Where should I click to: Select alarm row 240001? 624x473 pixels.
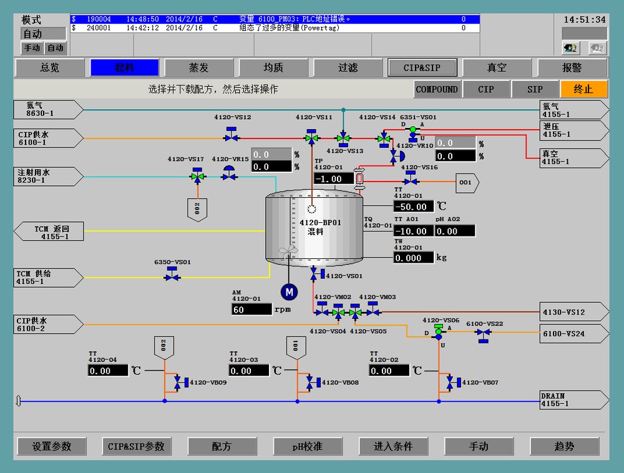tap(275, 28)
